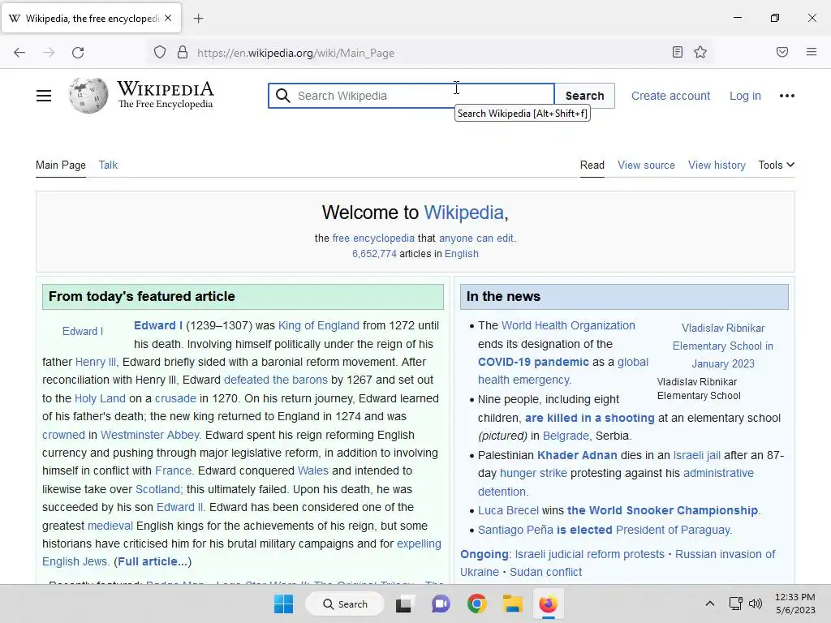Open the View history tab

717,165
